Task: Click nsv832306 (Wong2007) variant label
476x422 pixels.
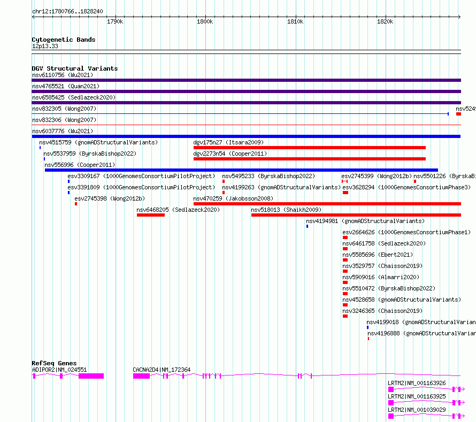Action: 64,120
